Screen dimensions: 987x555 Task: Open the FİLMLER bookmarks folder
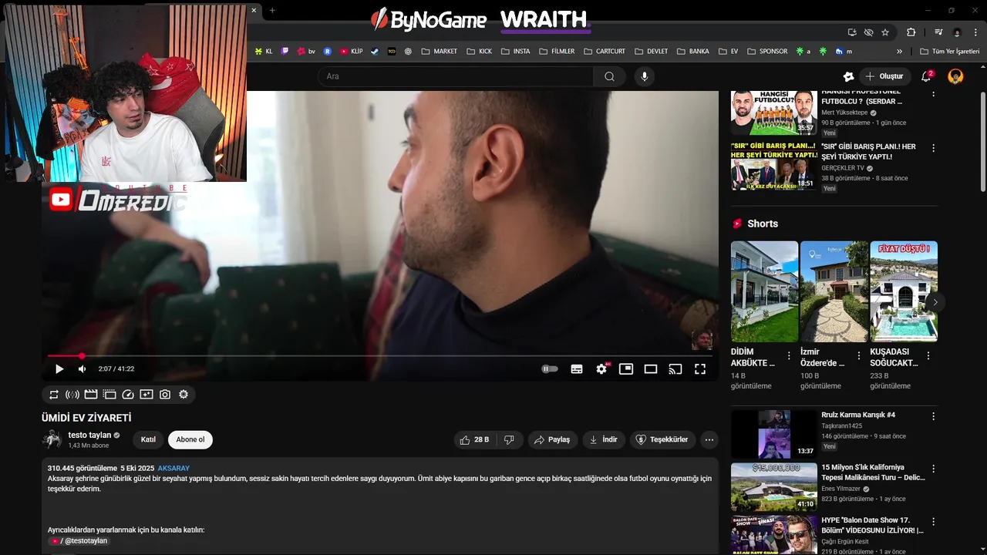[557, 52]
